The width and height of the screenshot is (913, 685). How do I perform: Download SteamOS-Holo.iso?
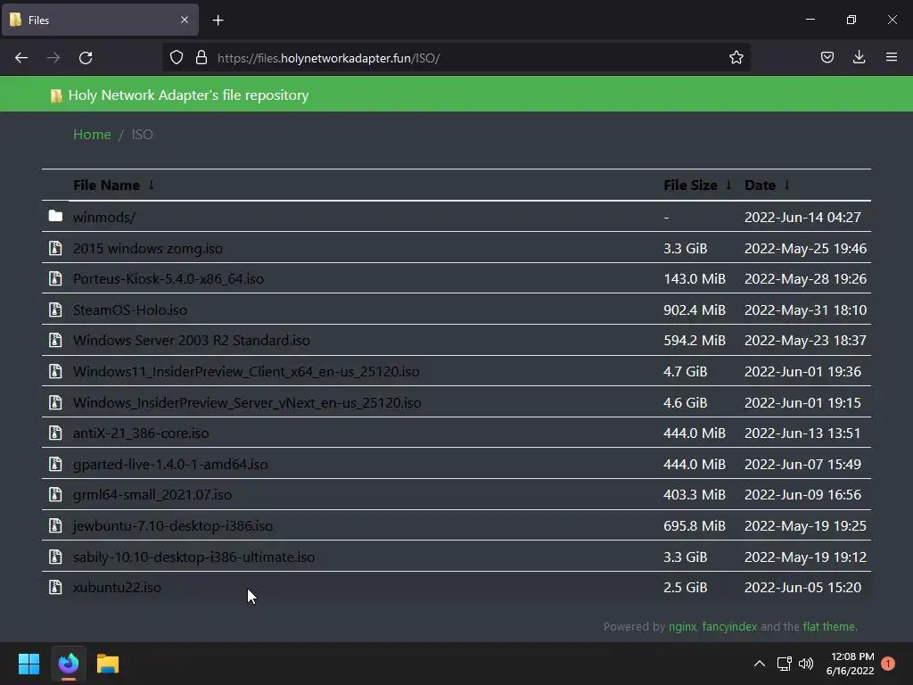coord(130,309)
